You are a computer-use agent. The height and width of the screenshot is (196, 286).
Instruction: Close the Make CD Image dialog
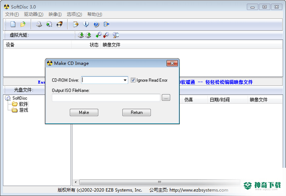pyautogui.click(x=172, y=63)
